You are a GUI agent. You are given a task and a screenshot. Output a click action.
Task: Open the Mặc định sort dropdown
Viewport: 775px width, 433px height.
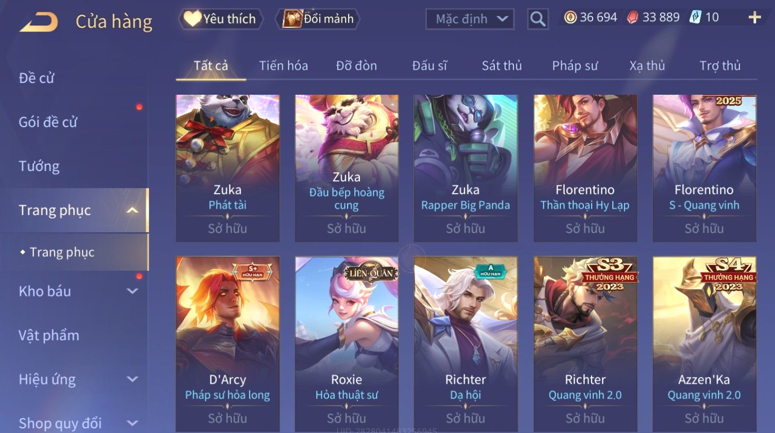pyautogui.click(x=470, y=19)
